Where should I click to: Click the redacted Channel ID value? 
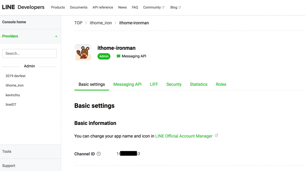pyautogui.click(x=128, y=154)
